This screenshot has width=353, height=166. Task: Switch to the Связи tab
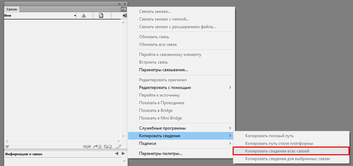(x=12, y=9)
